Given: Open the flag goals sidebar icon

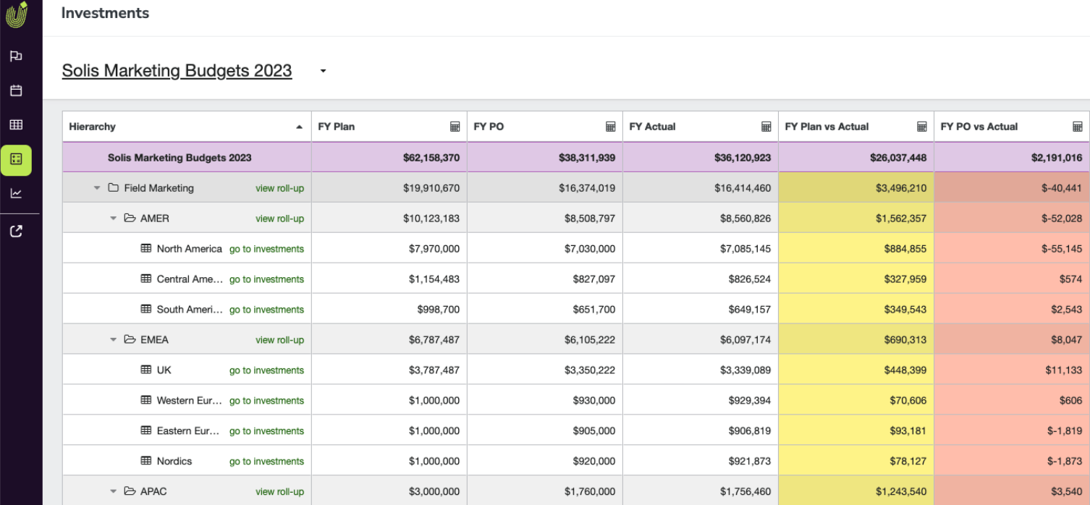Looking at the screenshot, I should (x=16, y=56).
